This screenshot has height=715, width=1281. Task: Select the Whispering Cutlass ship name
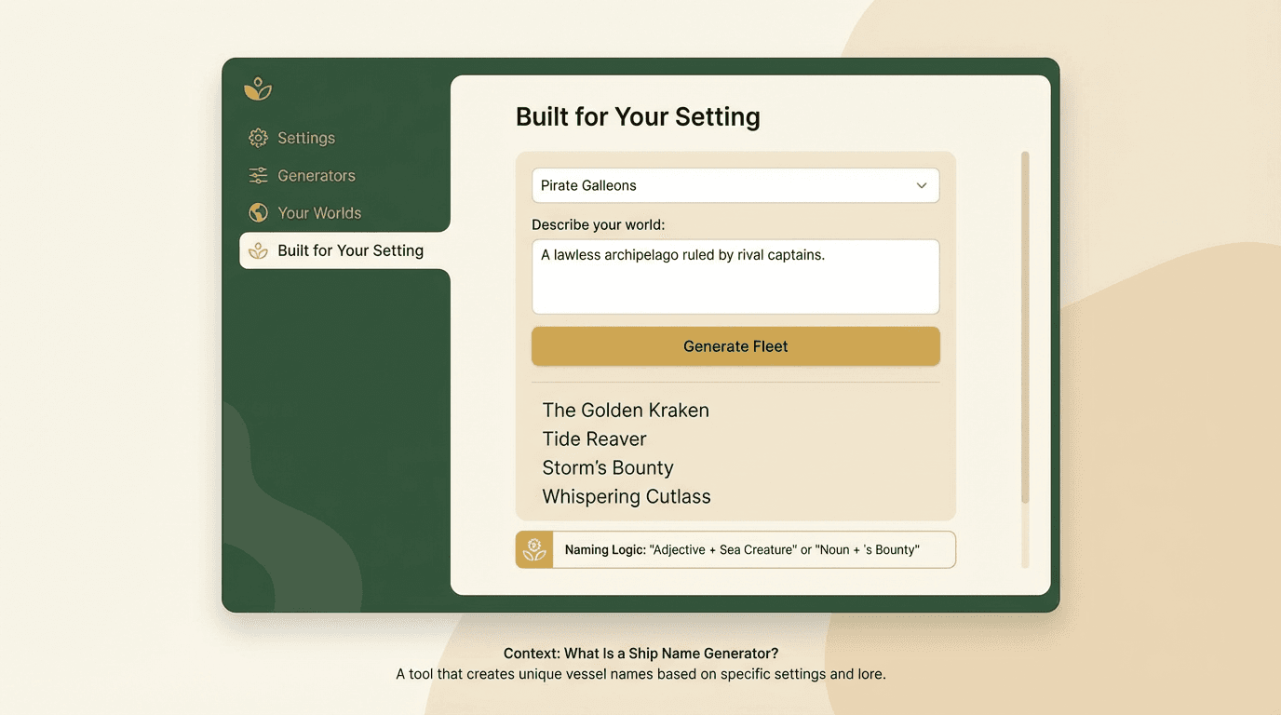tap(627, 496)
